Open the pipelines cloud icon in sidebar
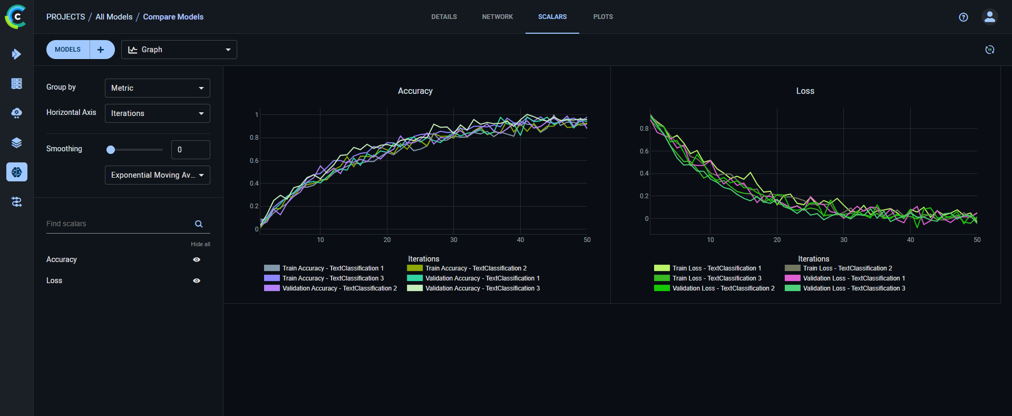Image resolution: width=1012 pixels, height=416 pixels. [x=16, y=113]
